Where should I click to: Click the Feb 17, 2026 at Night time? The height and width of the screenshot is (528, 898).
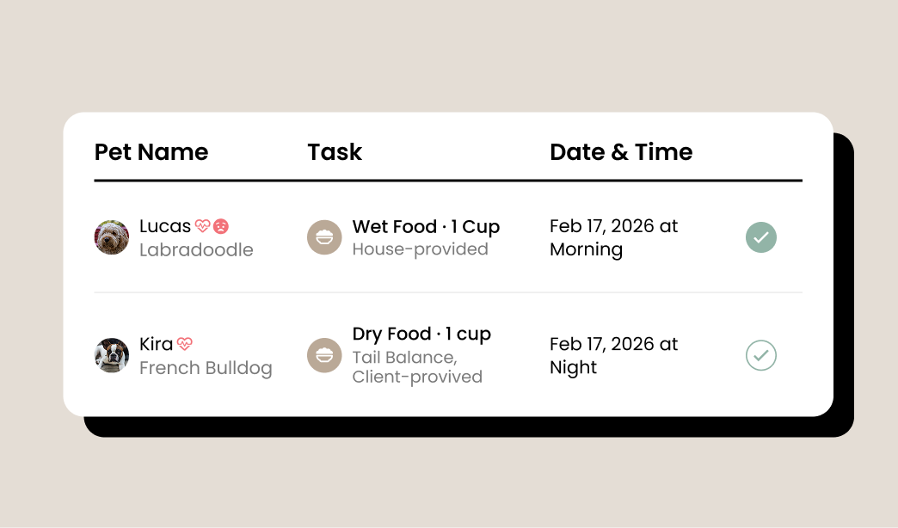coord(613,355)
